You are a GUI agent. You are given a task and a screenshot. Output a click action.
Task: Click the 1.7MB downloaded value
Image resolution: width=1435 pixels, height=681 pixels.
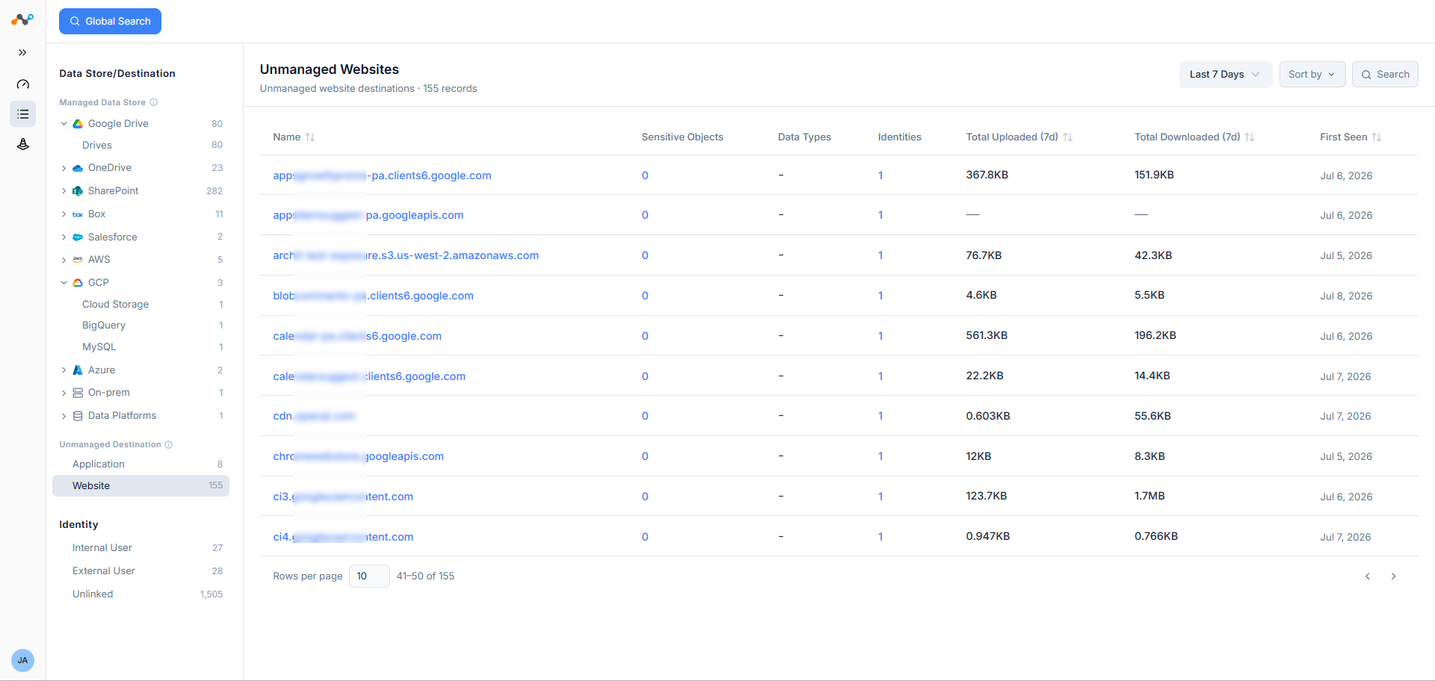click(x=1149, y=496)
